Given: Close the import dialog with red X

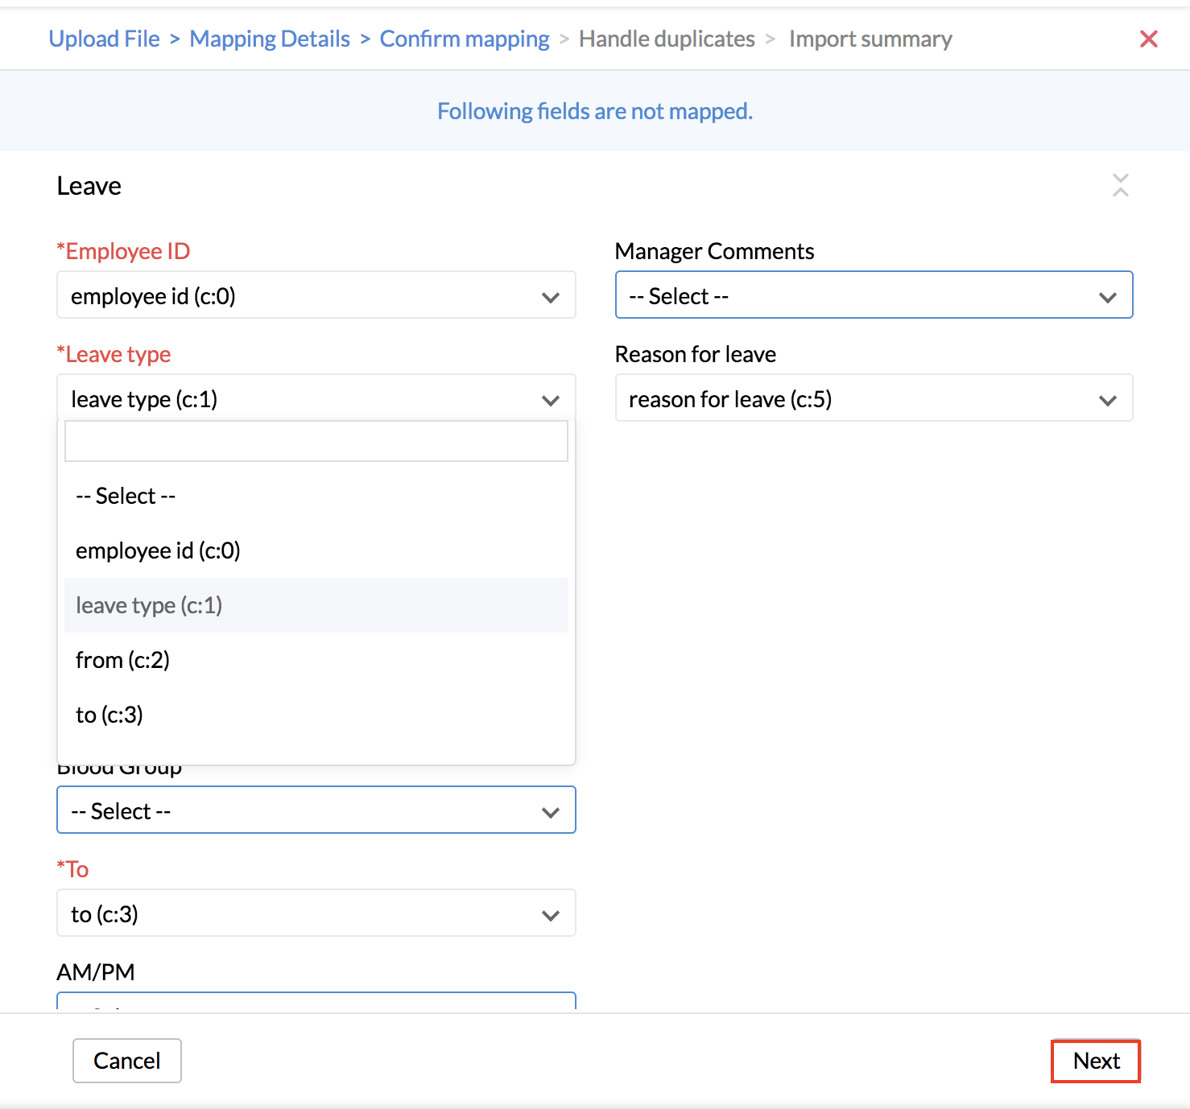Looking at the screenshot, I should pos(1148,39).
